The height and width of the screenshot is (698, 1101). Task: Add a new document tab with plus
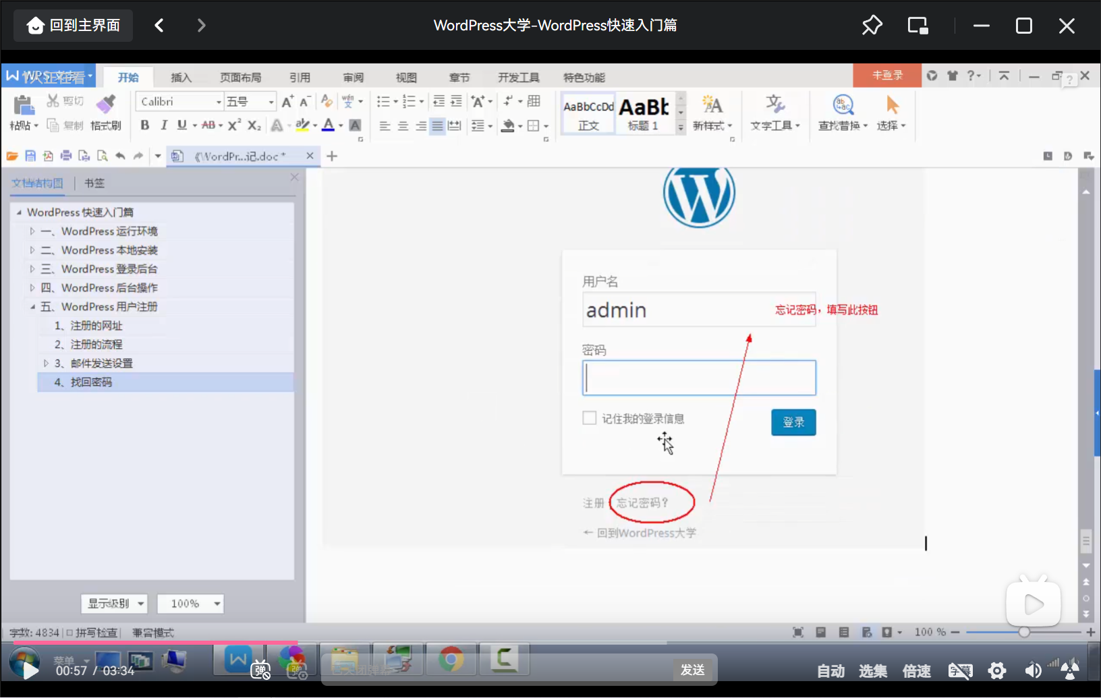332,156
